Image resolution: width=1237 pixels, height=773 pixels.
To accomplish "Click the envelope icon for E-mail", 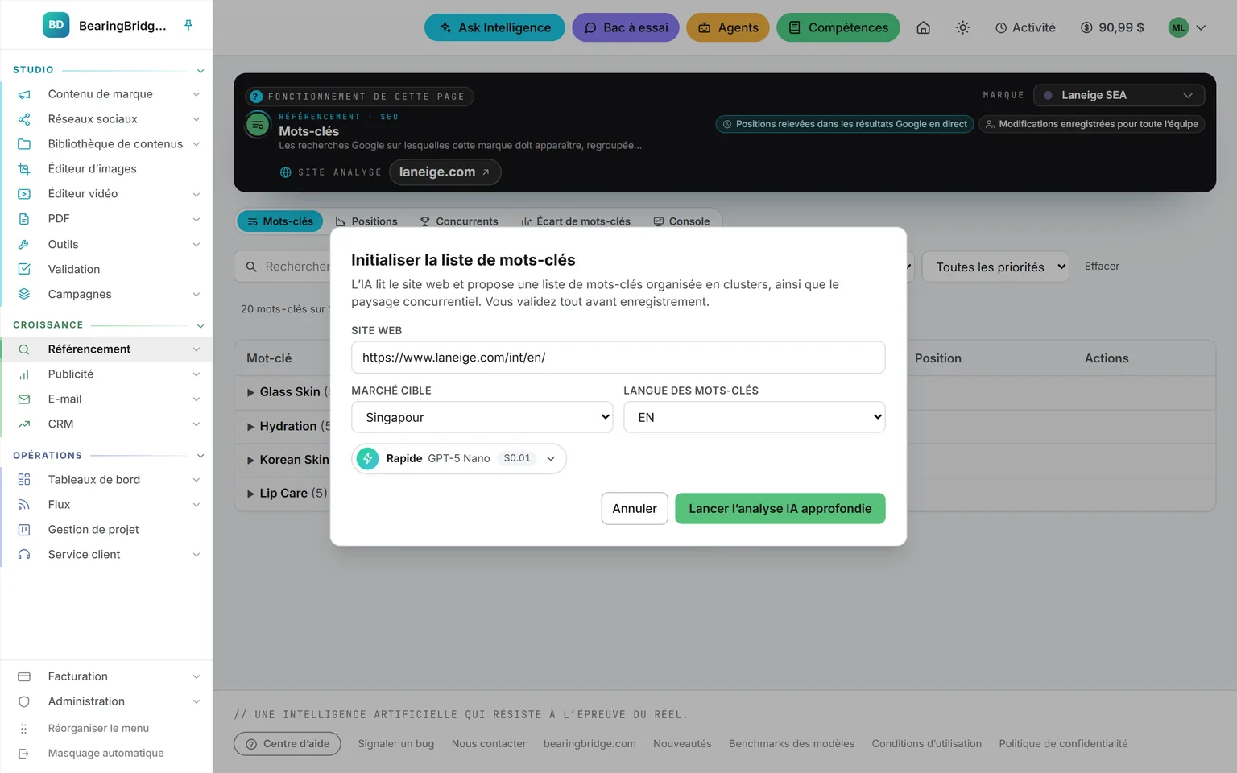I will (24, 399).
